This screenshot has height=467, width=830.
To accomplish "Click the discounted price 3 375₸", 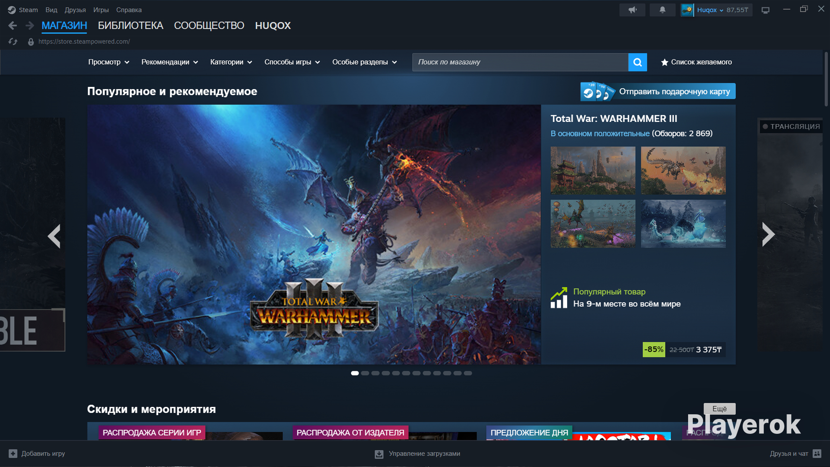I will tap(709, 350).
